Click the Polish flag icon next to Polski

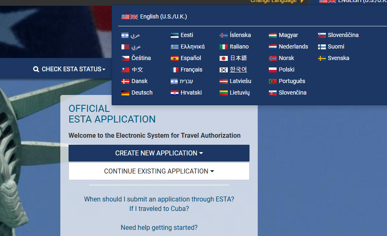coord(273,70)
